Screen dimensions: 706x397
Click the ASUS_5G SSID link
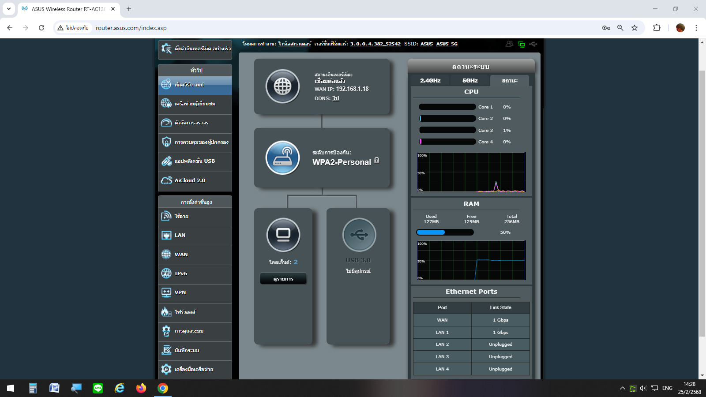(x=447, y=44)
